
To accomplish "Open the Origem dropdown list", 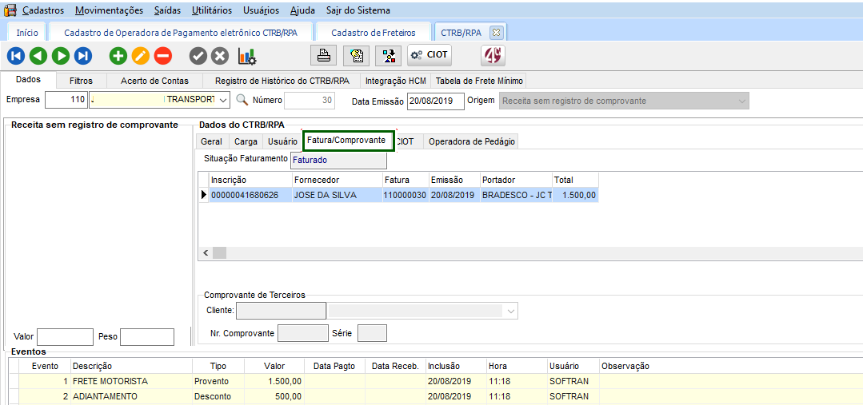I will [742, 101].
